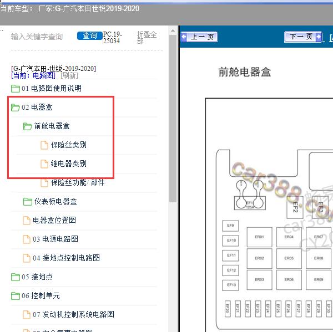The width and height of the screenshot is (333, 332).
Task: Click the 当前：电路图 link
Action: tap(33, 75)
